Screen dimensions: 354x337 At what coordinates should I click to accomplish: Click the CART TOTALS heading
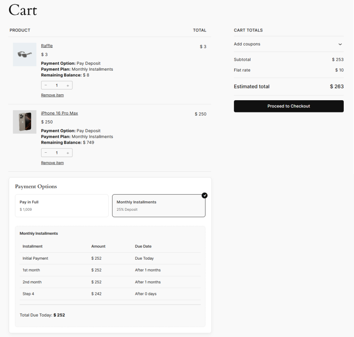(248, 30)
